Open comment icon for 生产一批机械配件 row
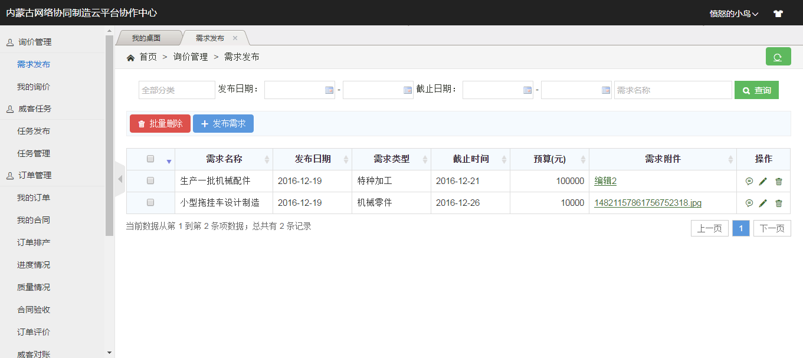This screenshot has height=358, width=803. coord(749,181)
